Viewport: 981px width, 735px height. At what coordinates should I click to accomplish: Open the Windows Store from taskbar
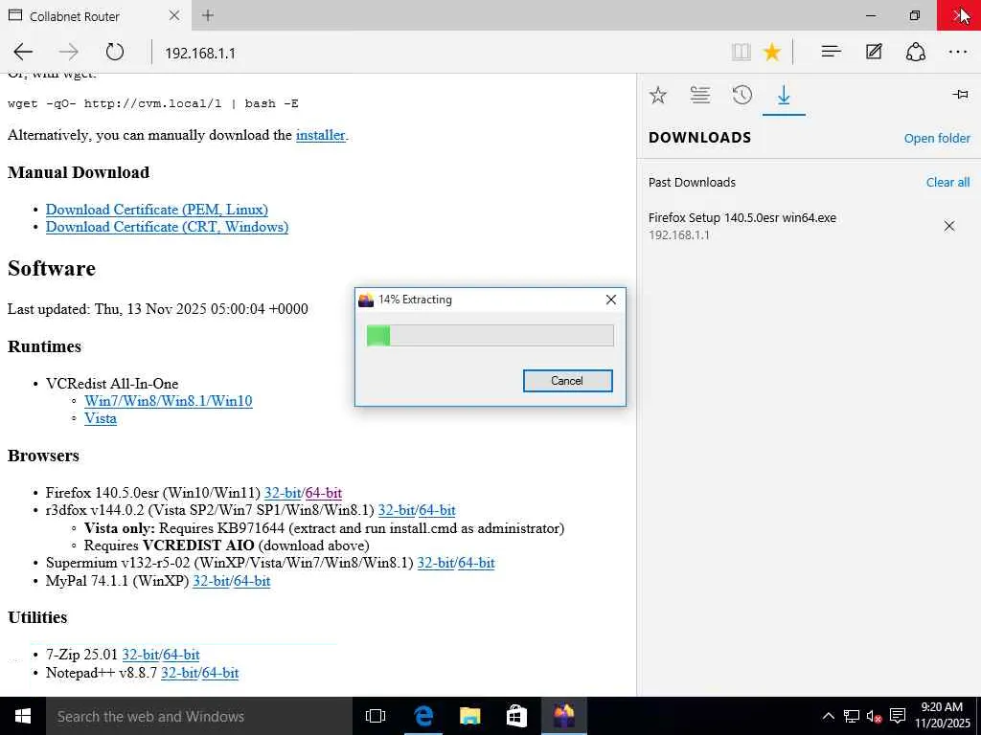click(516, 716)
